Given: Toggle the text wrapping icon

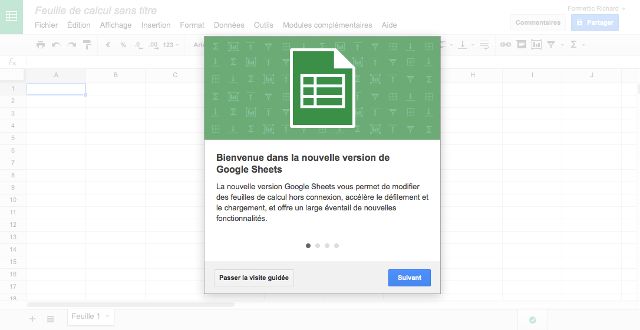Looking at the screenshot, I should point(484,45).
